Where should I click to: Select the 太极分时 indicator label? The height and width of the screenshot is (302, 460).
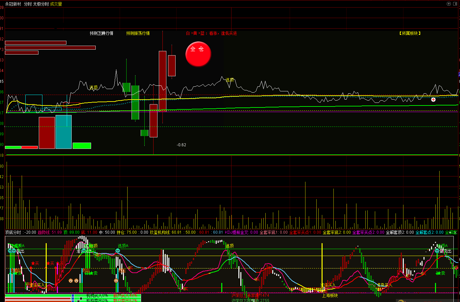(41, 4)
